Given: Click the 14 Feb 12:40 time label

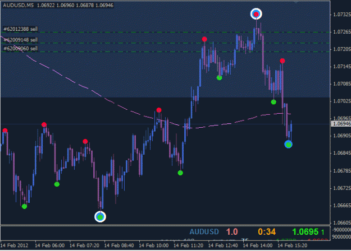Looking at the screenshot, I should coord(223,245).
